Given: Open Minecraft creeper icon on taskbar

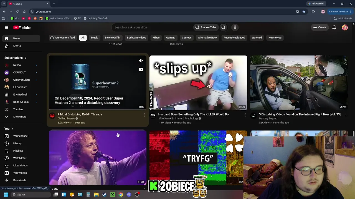Looking at the screenshot, I should pos(112,195).
